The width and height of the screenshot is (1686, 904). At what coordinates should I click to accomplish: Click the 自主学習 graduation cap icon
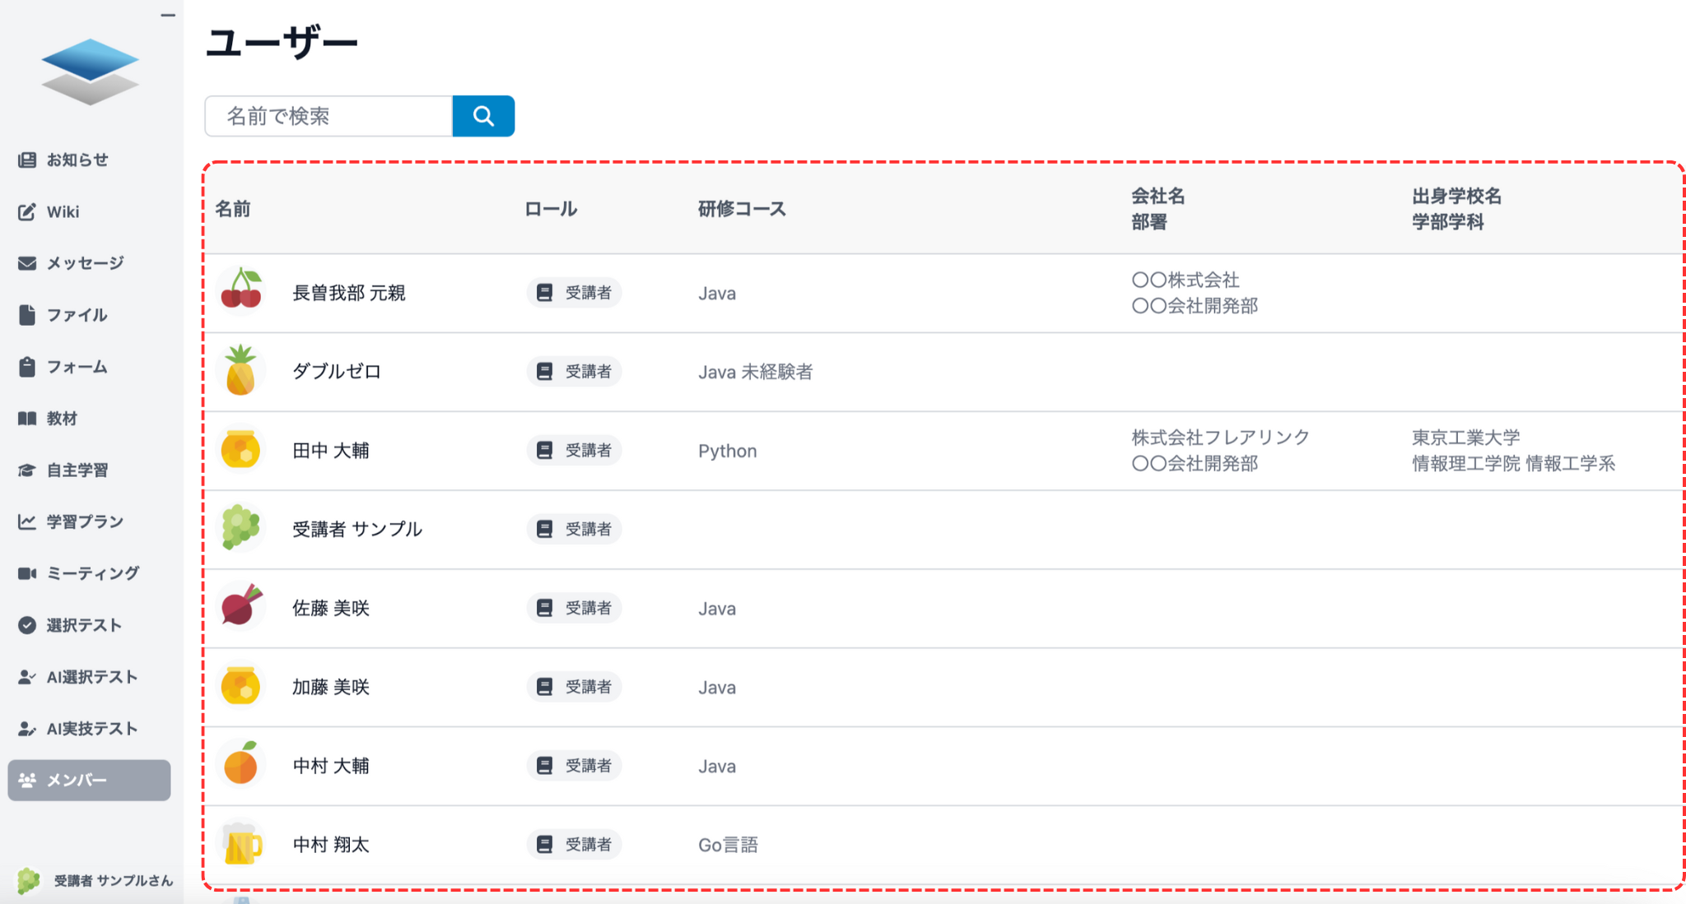[27, 471]
